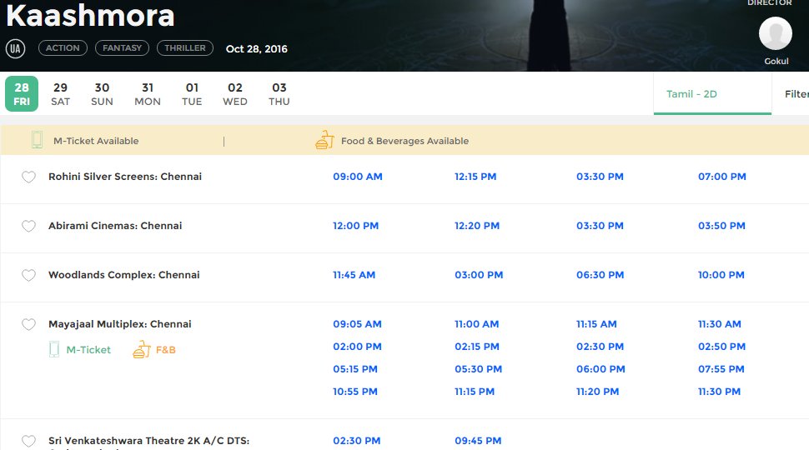This screenshot has width=809, height=450.
Task: Book Rohini 07:00 PM show
Action: tap(721, 177)
